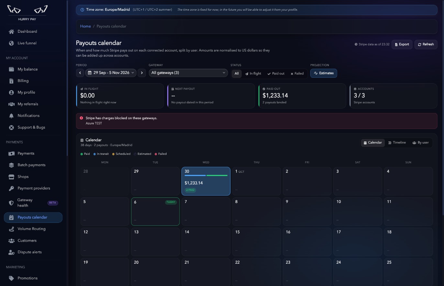This screenshot has width=444, height=286.
Task: Follow the Home breadcrumb link
Action: pyautogui.click(x=85, y=27)
